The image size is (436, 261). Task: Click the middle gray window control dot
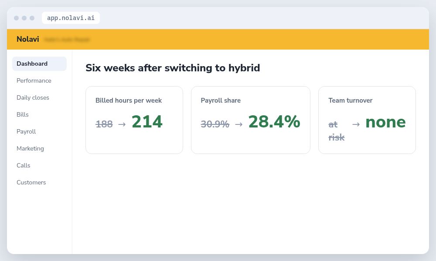coord(24,18)
